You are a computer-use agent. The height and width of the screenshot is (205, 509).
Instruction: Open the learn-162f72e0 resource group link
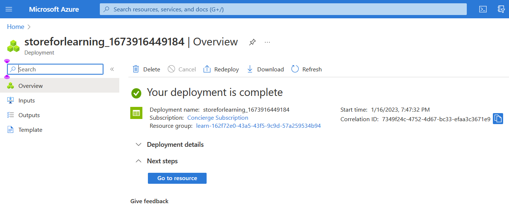(258, 126)
